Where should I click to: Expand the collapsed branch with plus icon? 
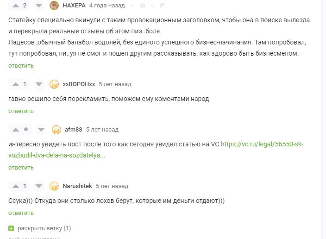pos(11,228)
